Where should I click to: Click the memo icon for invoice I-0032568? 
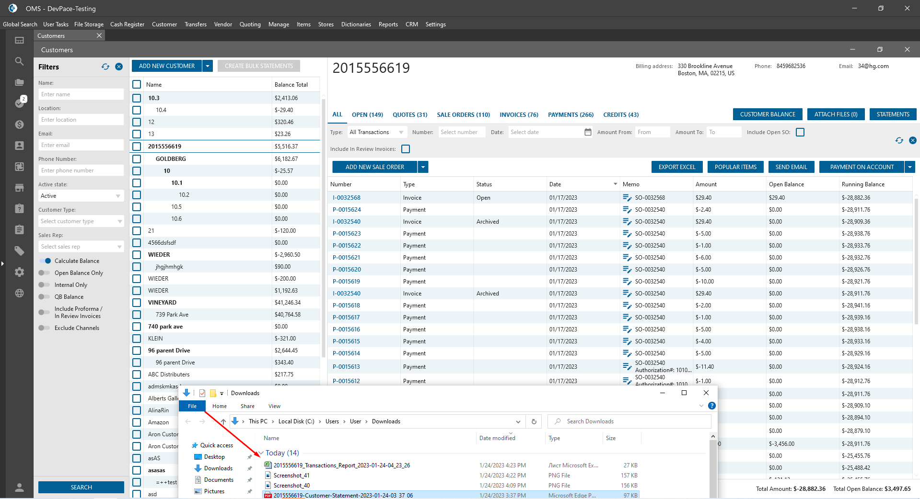click(627, 198)
